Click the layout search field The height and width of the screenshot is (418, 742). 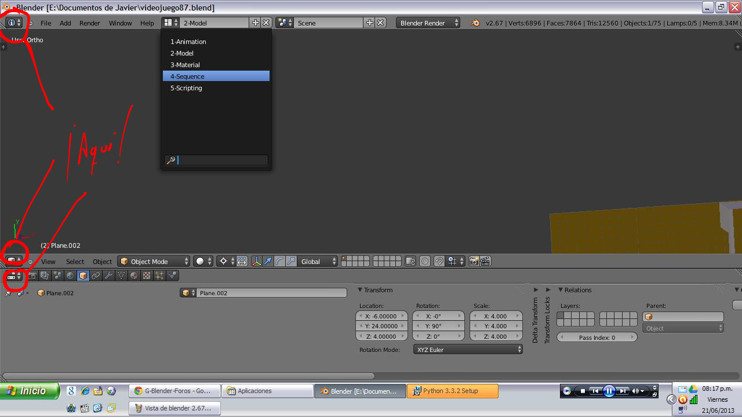pos(216,160)
